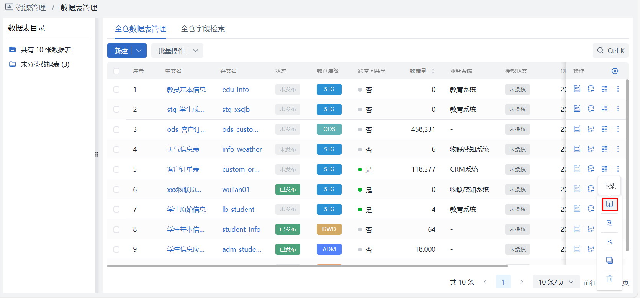640x298 pixels.
Task: Open field list icon for 教员基本信息 row
Action: point(604,89)
